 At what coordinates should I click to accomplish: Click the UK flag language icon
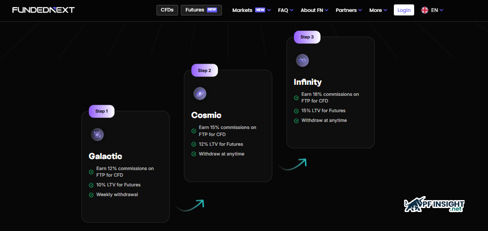point(425,10)
